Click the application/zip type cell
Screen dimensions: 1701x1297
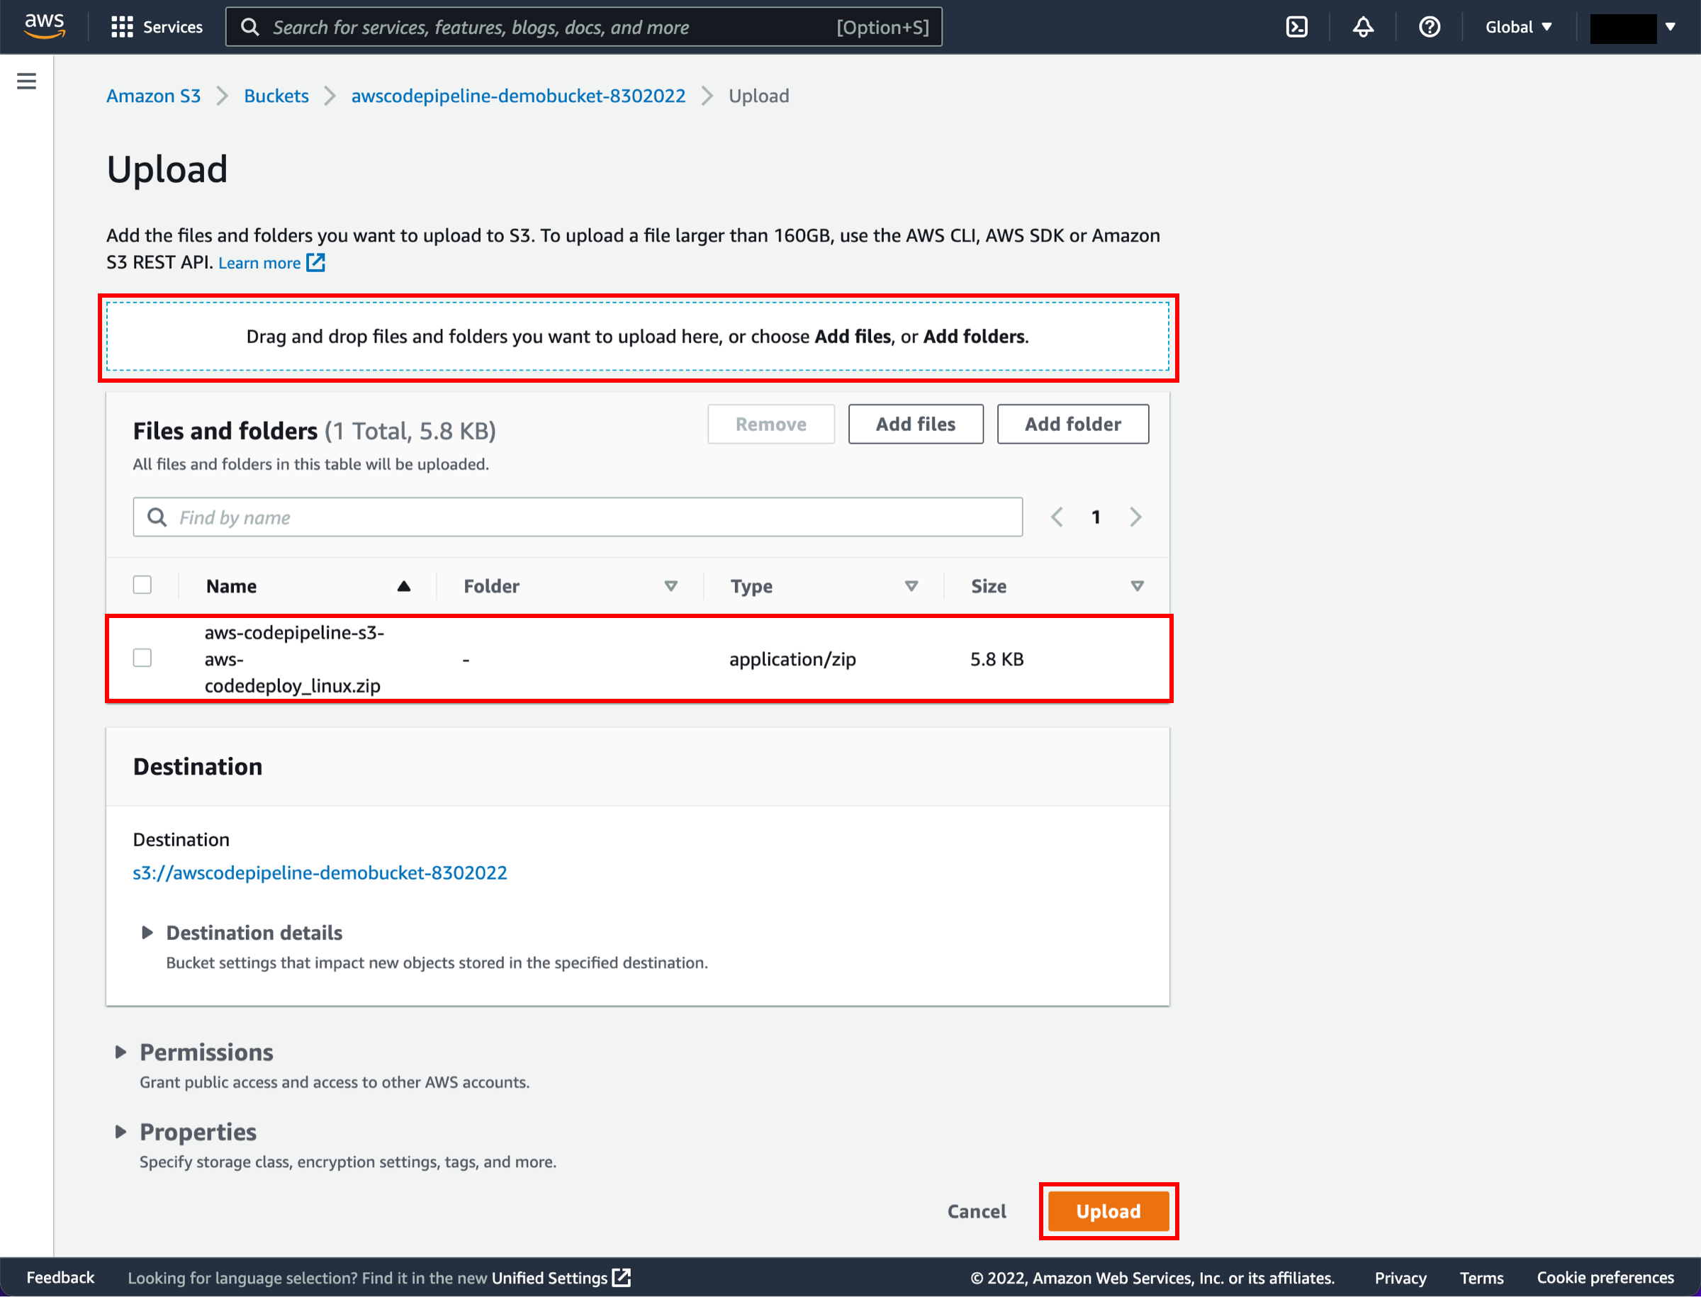[x=792, y=659]
